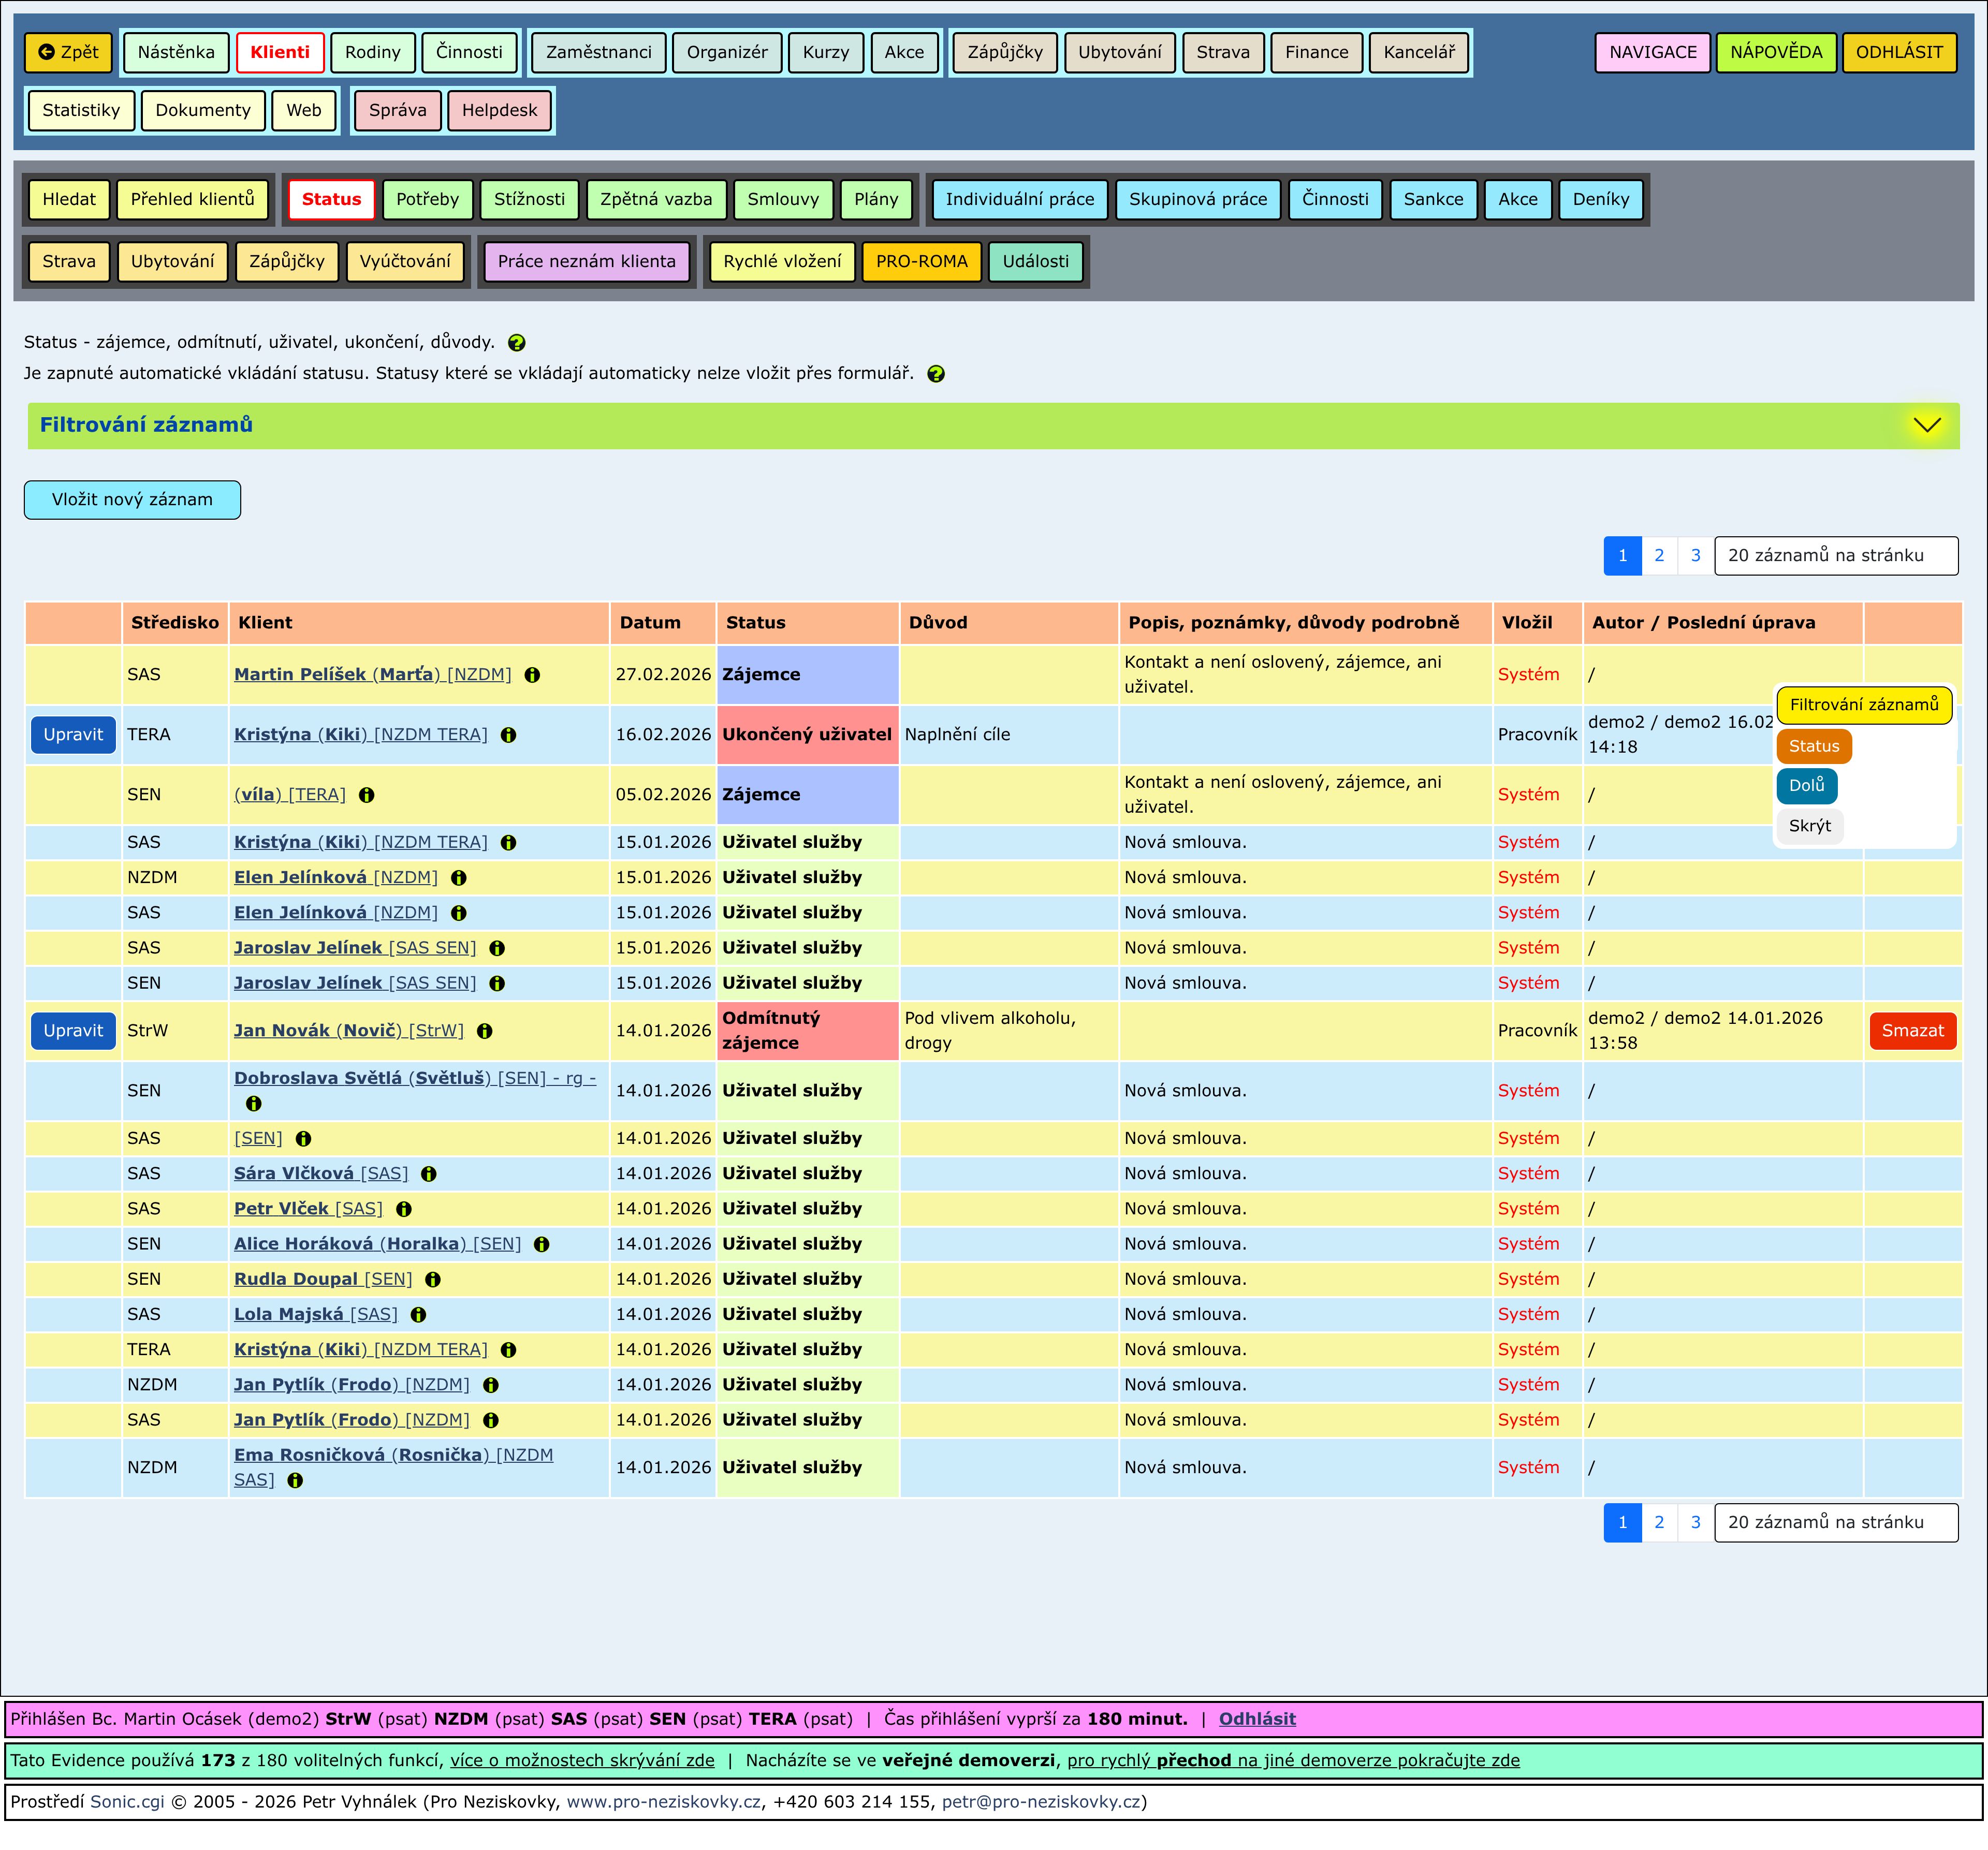1988x1850 pixels.
Task: Click info icon next to Lola Majská
Action: pyautogui.click(x=418, y=1315)
